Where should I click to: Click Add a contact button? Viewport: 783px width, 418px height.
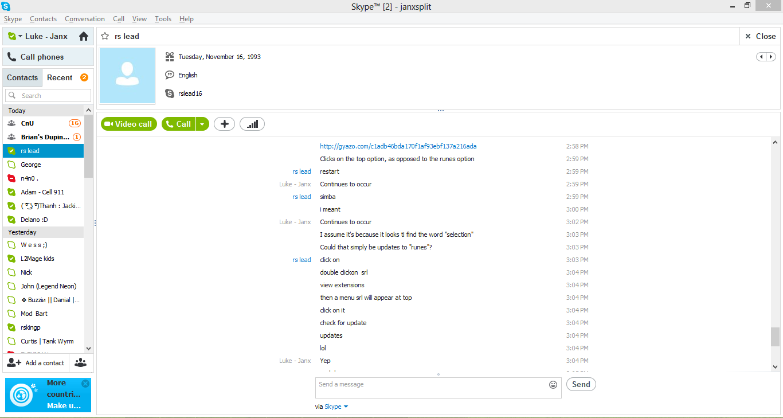pyautogui.click(x=36, y=363)
